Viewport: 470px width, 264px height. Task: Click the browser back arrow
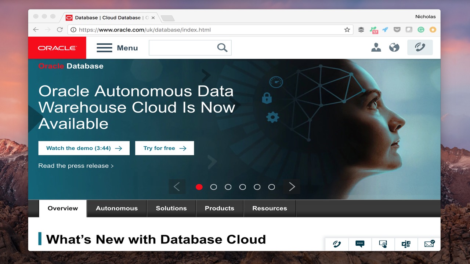(36, 30)
